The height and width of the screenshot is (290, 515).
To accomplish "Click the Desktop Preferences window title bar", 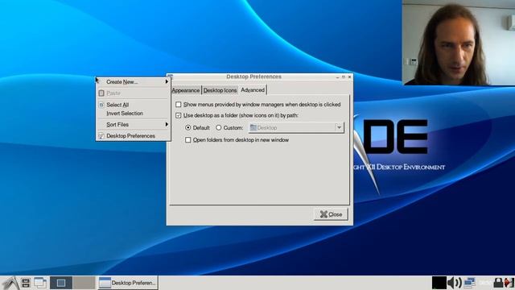I will pyautogui.click(x=253, y=77).
